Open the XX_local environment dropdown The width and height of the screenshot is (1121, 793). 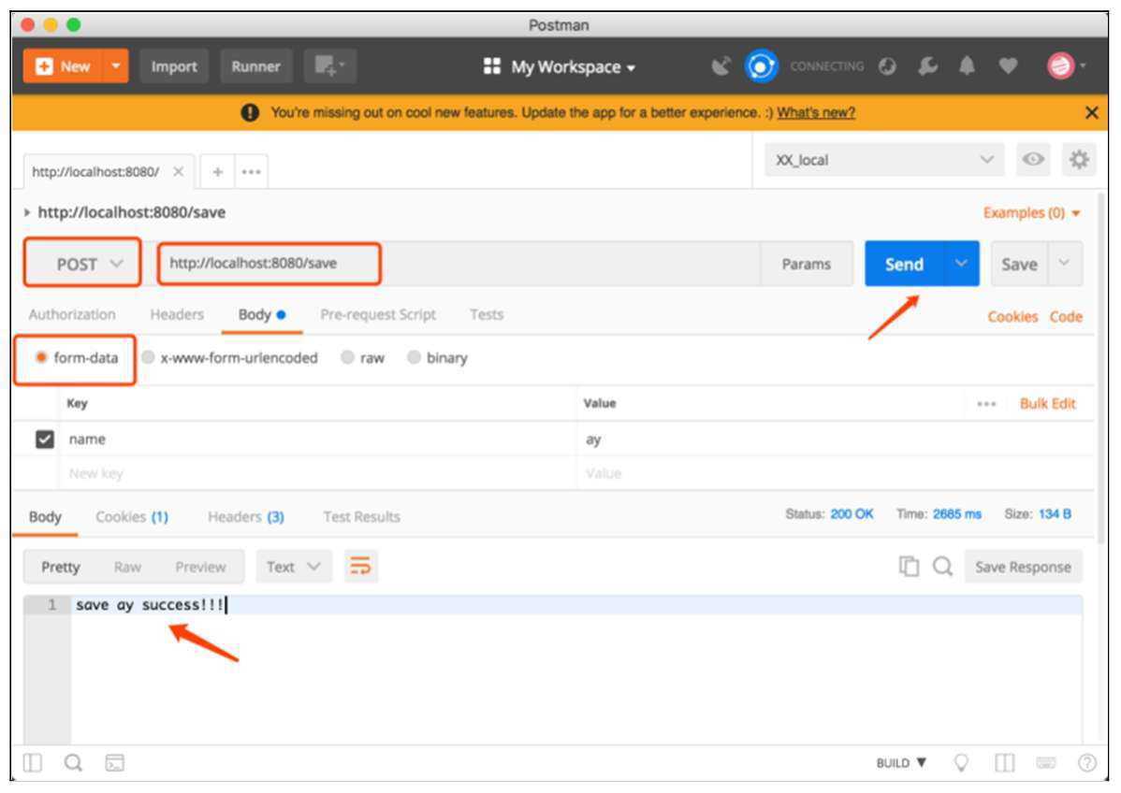click(884, 159)
